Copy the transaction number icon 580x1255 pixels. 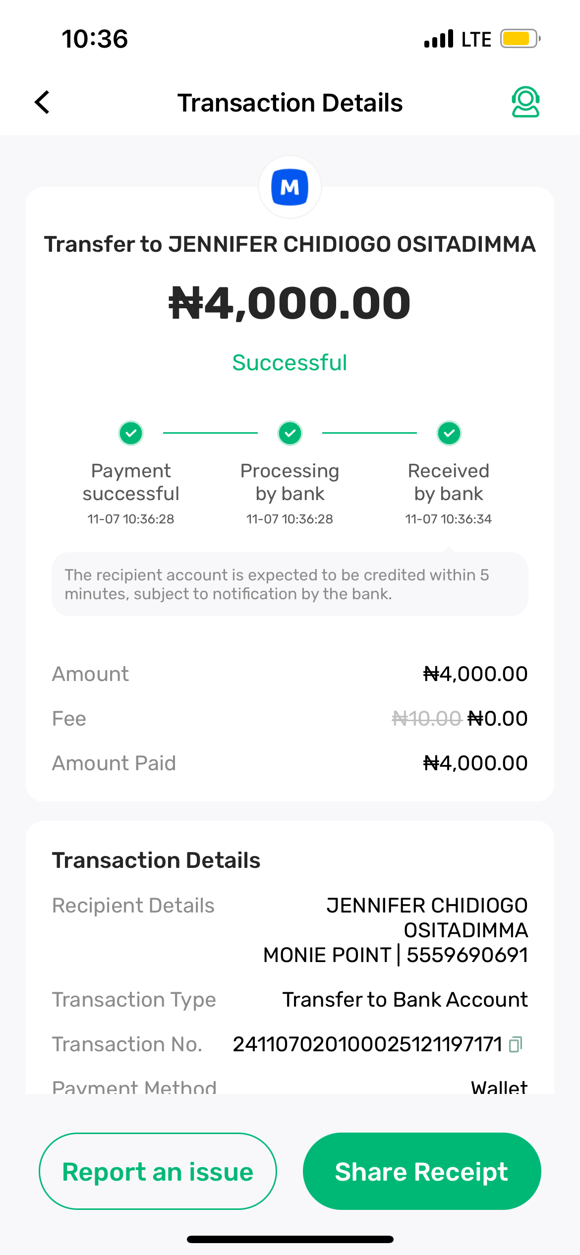pos(516,1044)
